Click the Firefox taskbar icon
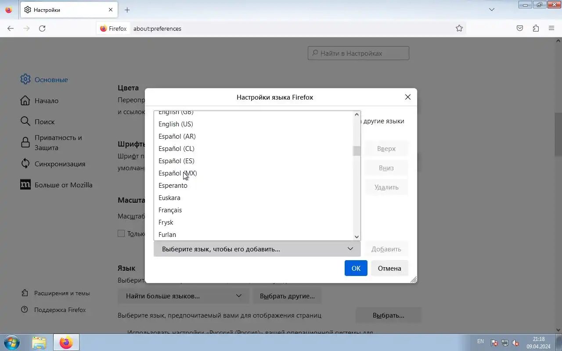Image resolution: width=562 pixels, height=351 pixels. point(66,342)
